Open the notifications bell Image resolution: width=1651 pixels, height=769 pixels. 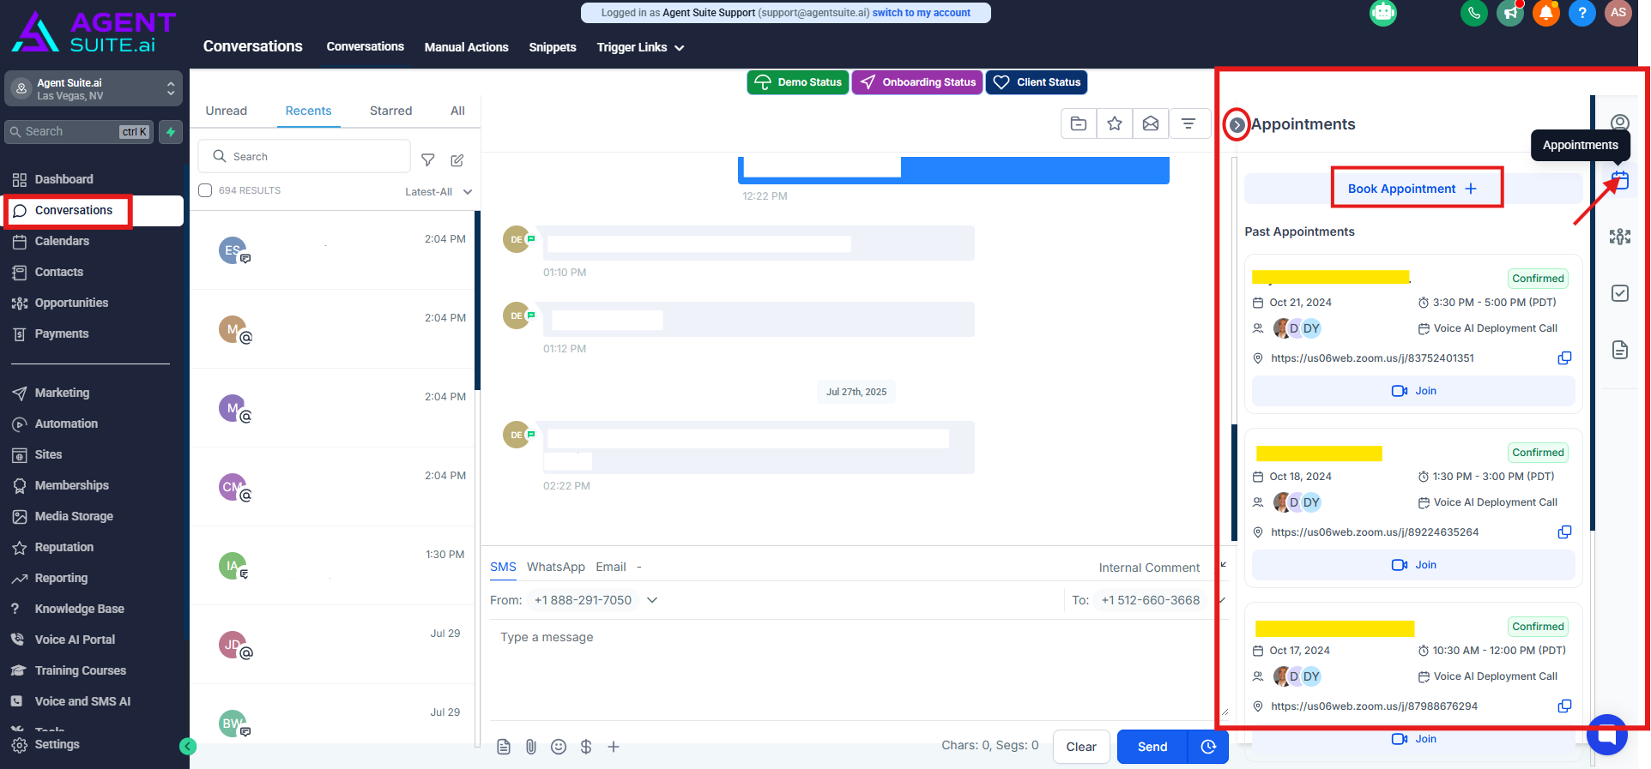1545,13
